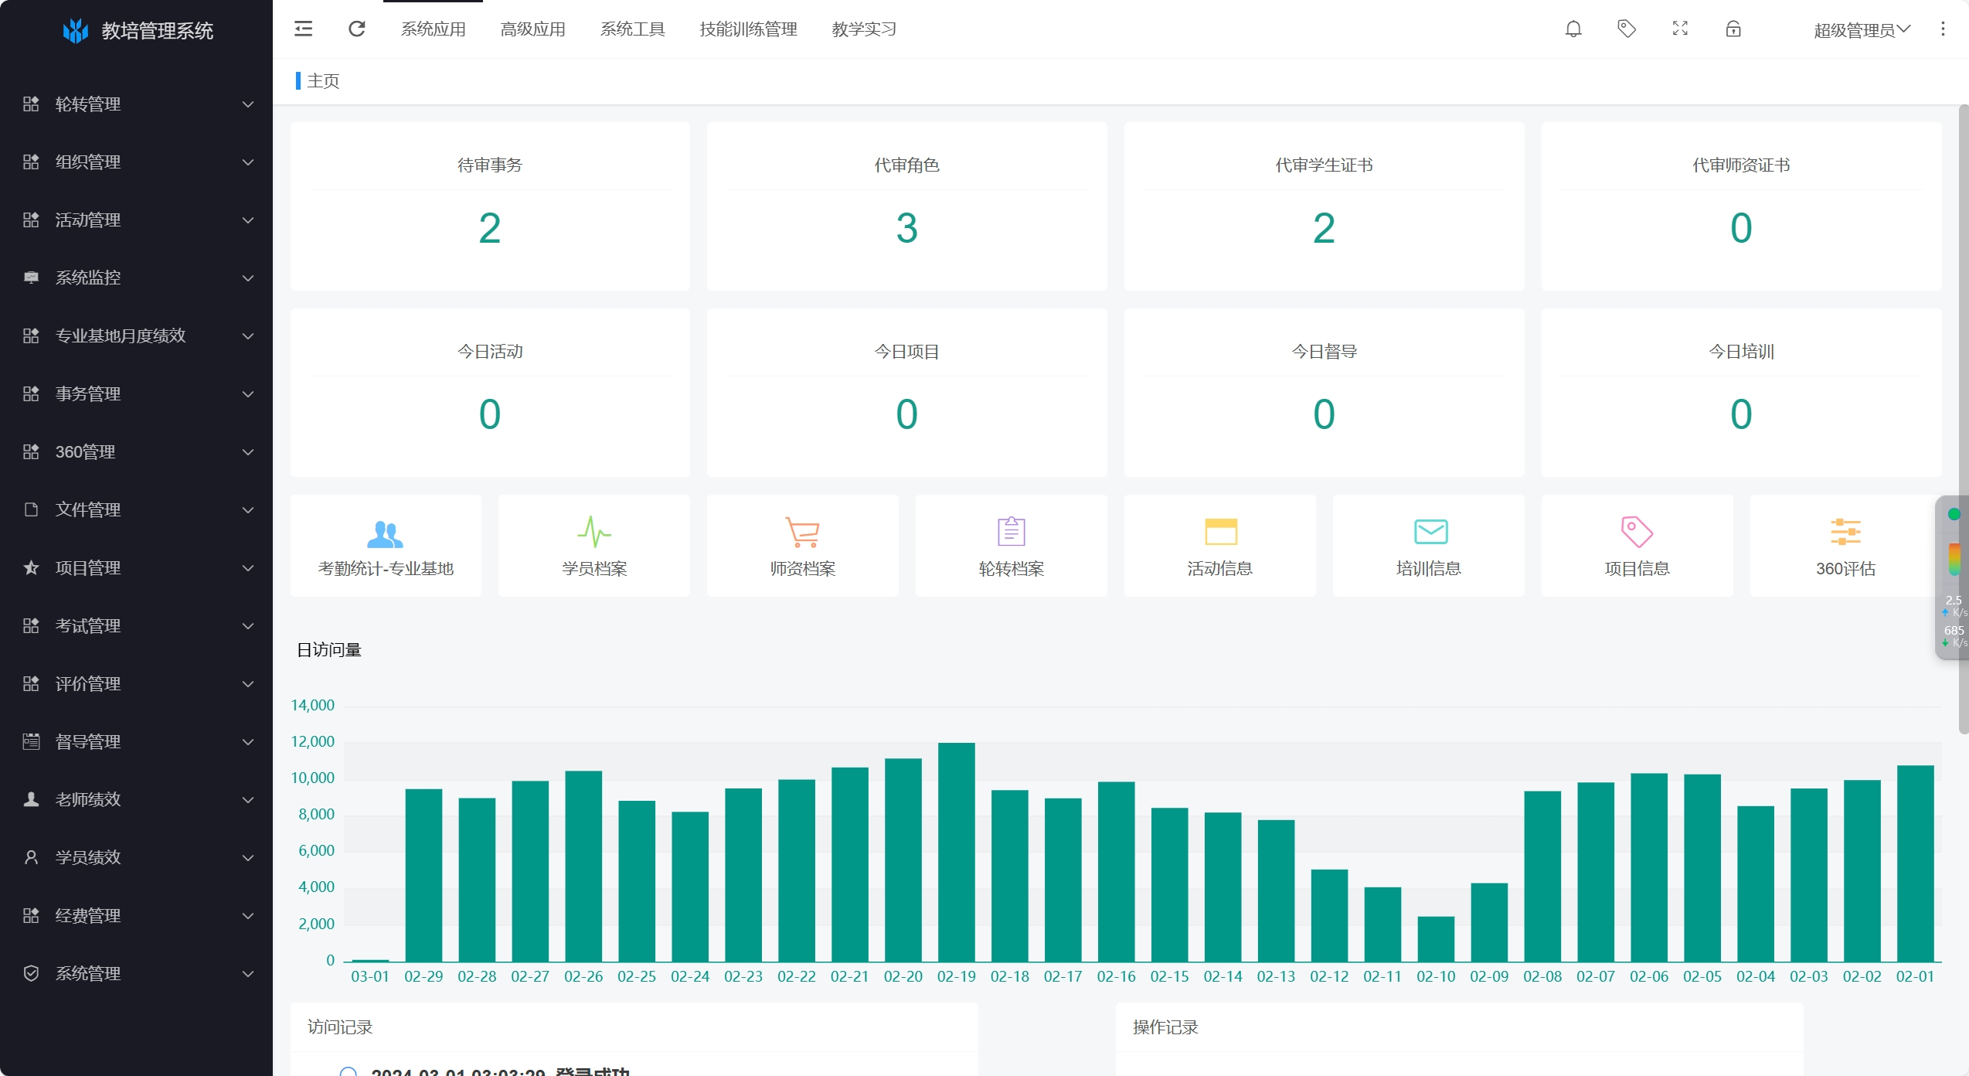
Task: Open the 经费管理 sidebar menu
Action: tap(136, 915)
